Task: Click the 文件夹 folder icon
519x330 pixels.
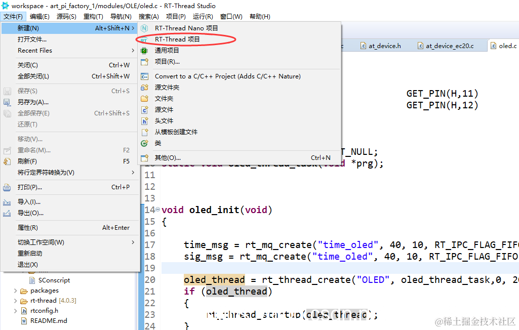Action: tap(144, 99)
